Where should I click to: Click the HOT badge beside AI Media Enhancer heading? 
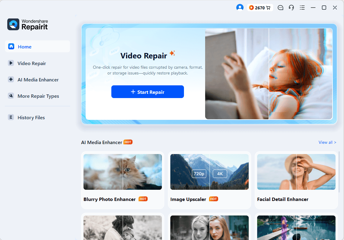click(128, 142)
